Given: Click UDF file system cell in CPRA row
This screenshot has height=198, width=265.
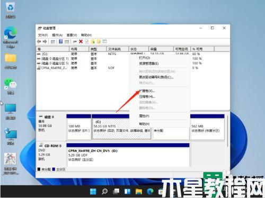Looking at the screenshot, I should [x=111, y=68].
